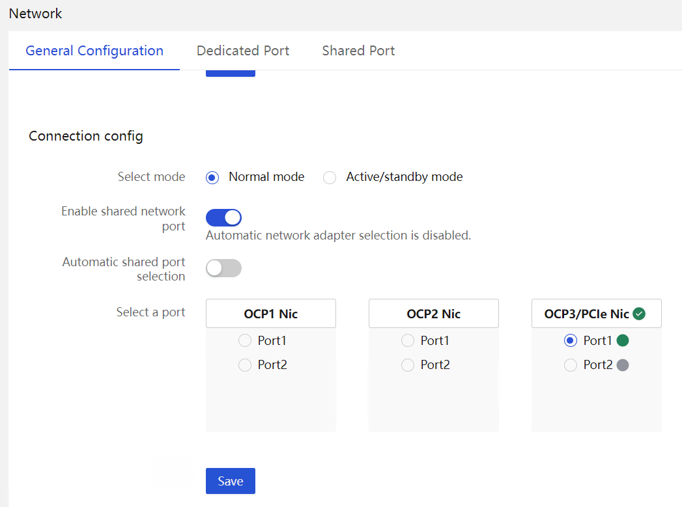Disable the shared network port toggle
This screenshot has height=507, width=682.
(223, 217)
